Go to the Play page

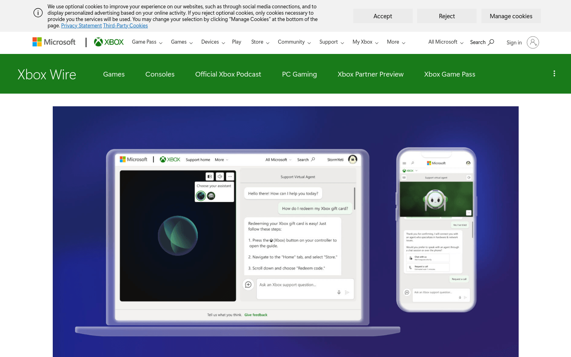236,42
